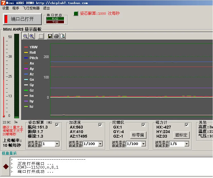Click the red diamond icon beside info log
This screenshot has height=178, width=213.
click(6, 167)
